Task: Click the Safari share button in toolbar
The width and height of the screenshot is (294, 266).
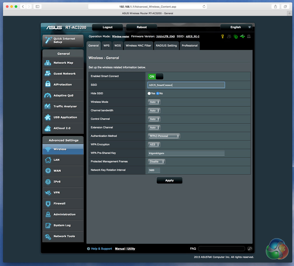Action: coord(275,6)
